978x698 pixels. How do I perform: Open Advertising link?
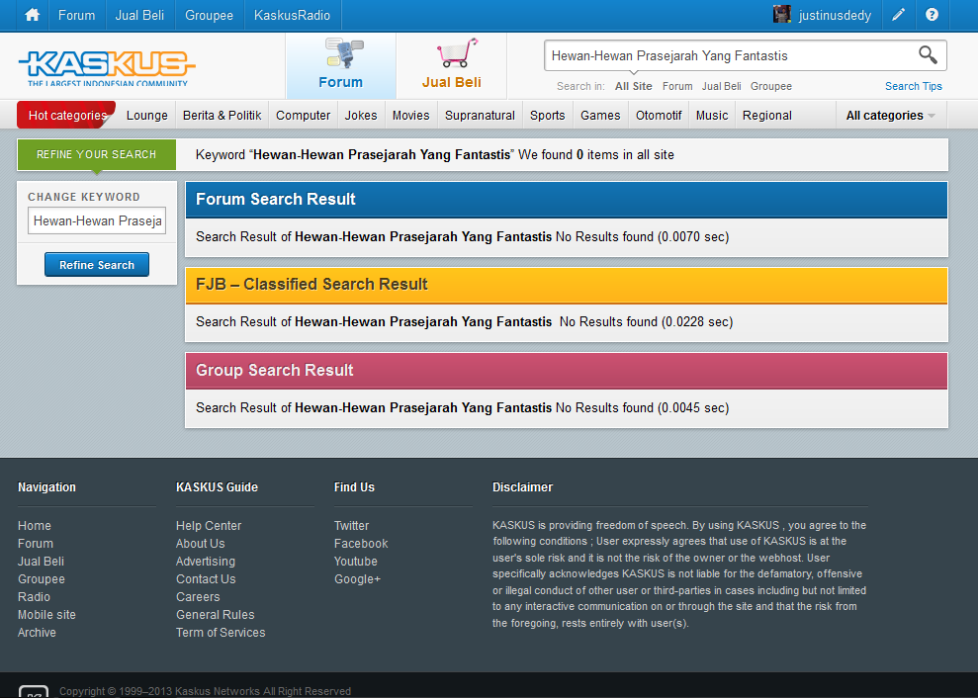tap(206, 562)
